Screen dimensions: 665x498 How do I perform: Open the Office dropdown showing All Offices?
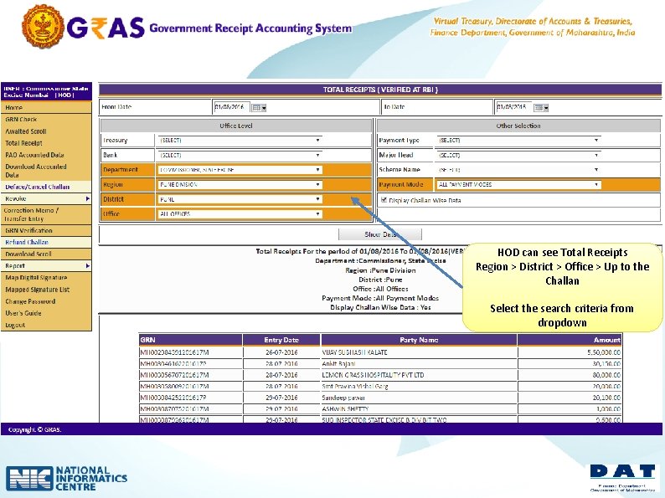click(240, 214)
